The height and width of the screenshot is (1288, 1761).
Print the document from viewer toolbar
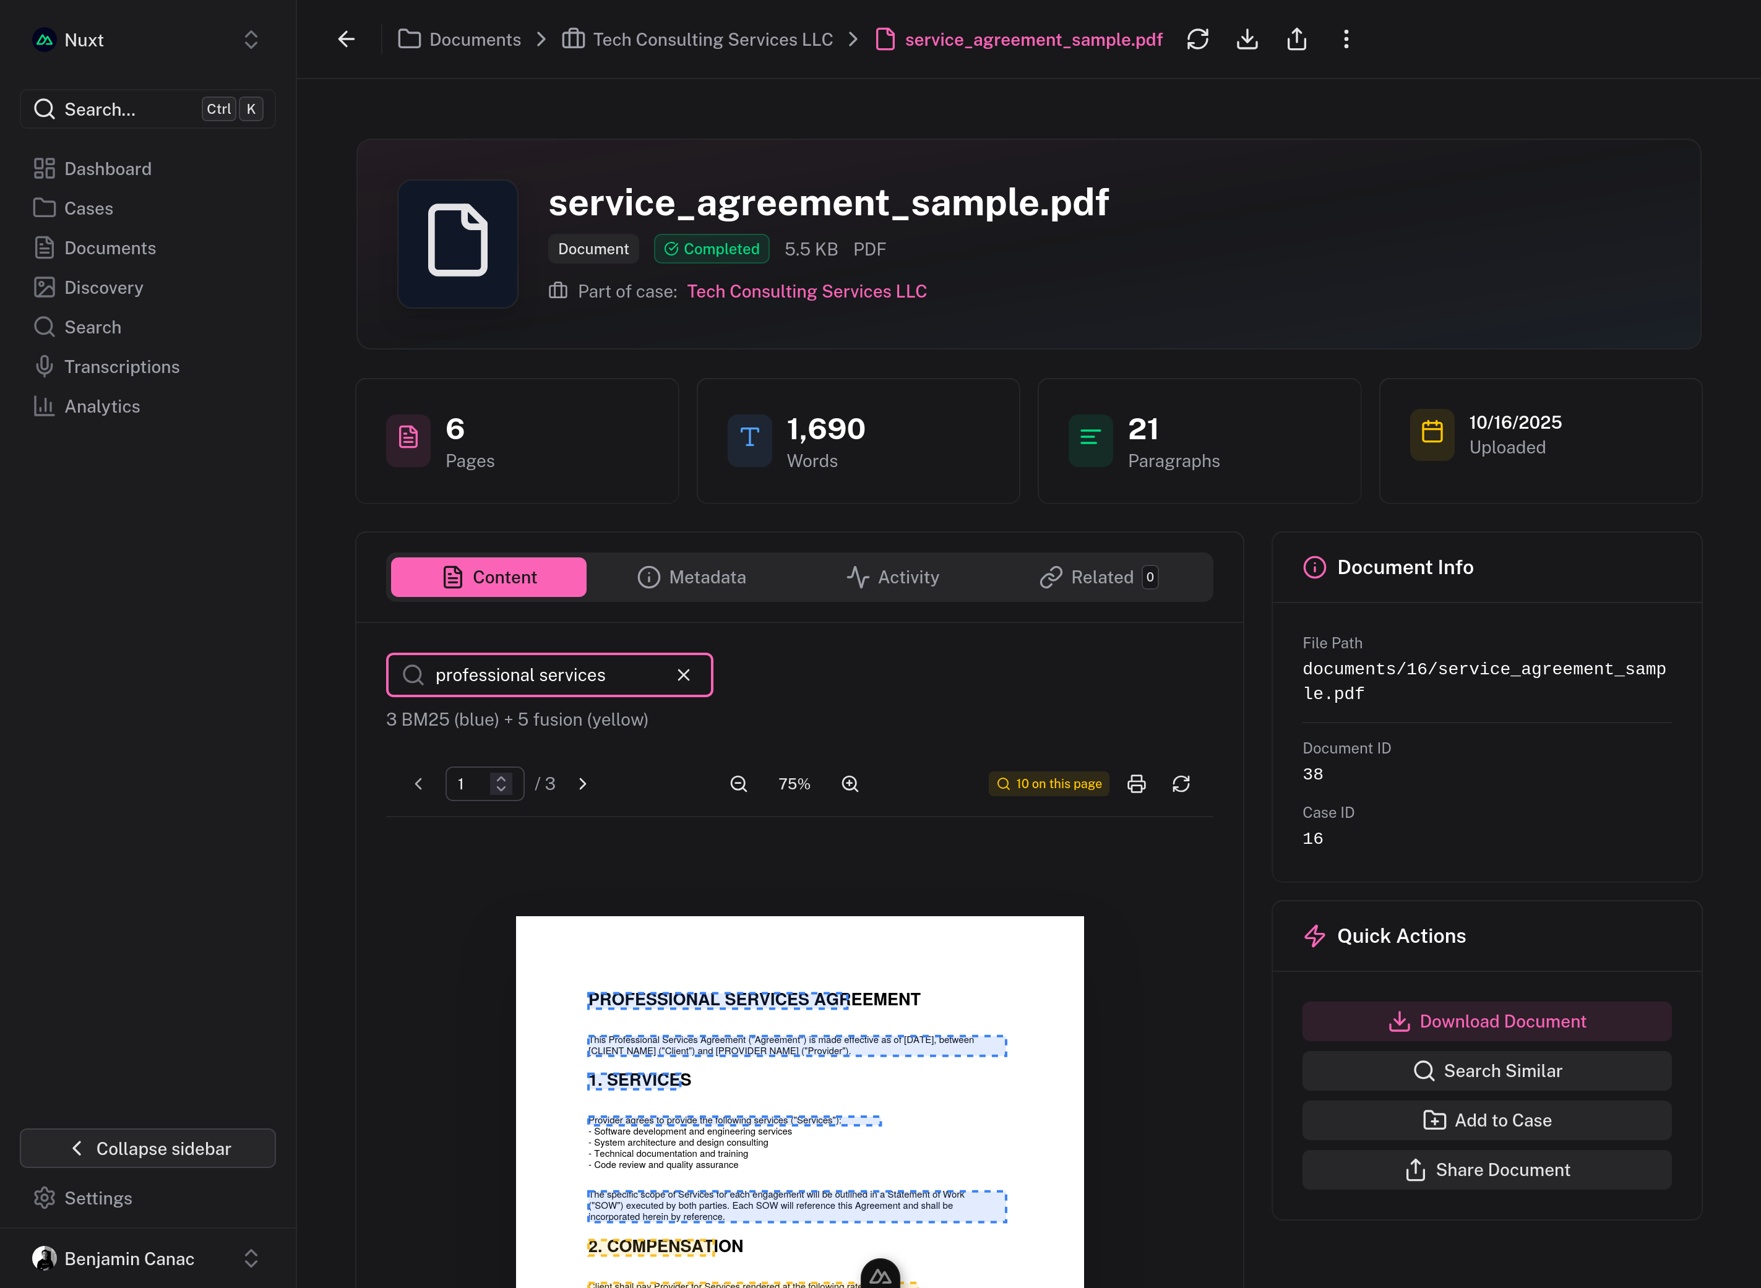1136,784
